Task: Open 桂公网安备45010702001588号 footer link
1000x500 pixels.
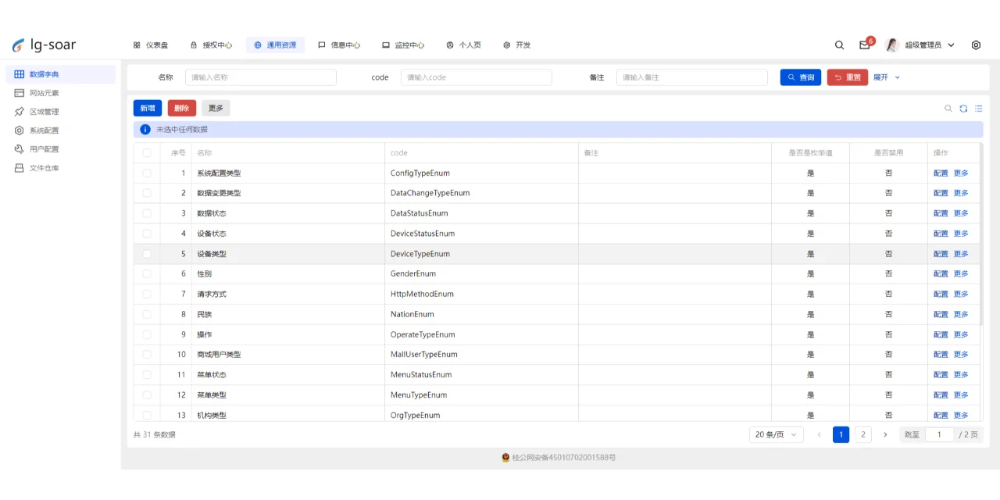Action: 564,458
